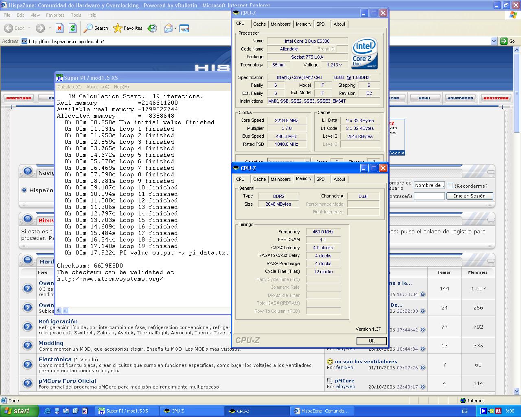The height and width of the screenshot is (417, 521).
Task: Select the HispaZone radio button
Action: pyautogui.click(x=24, y=190)
